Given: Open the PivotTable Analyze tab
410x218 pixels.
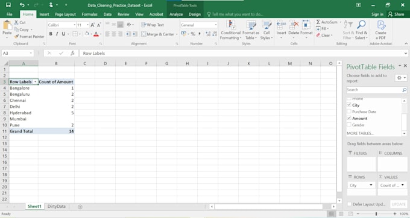Looking at the screenshot, I should 176,14.
